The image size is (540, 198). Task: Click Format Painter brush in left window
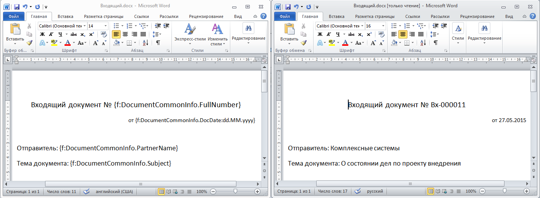(x=29, y=43)
